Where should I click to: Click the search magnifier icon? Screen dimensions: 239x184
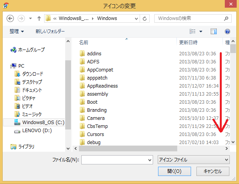pos(226,18)
